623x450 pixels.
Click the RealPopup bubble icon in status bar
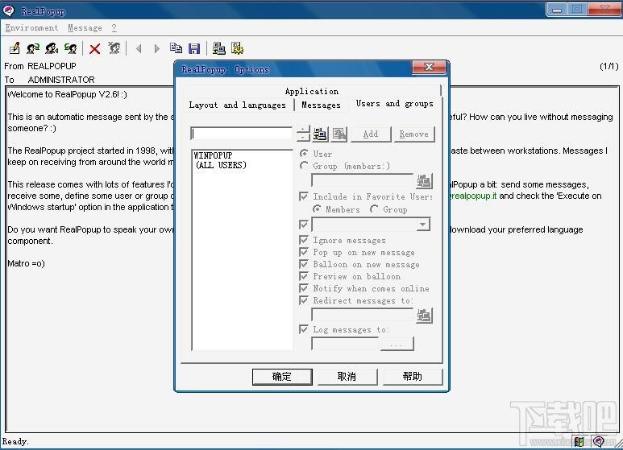click(598, 441)
